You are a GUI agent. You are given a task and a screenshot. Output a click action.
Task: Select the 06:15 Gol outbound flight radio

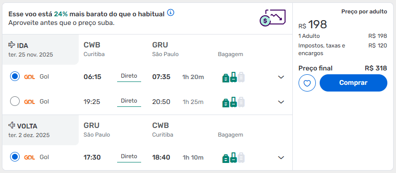point(15,76)
